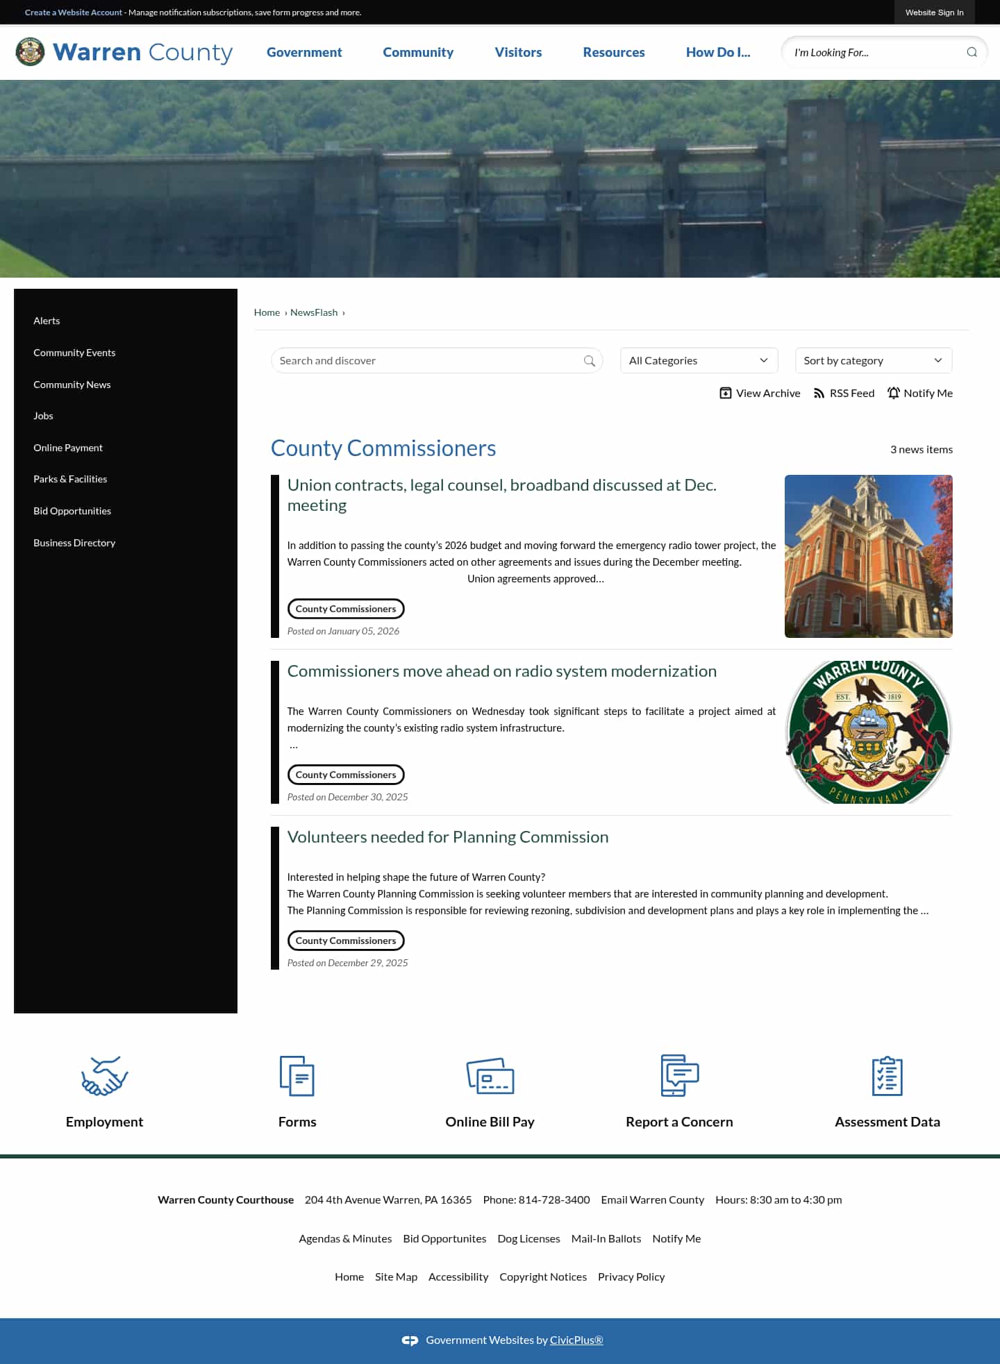Image resolution: width=1000 pixels, height=1364 pixels.
Task: Click the View Archive box icon
Action: [x=725, y=393]
